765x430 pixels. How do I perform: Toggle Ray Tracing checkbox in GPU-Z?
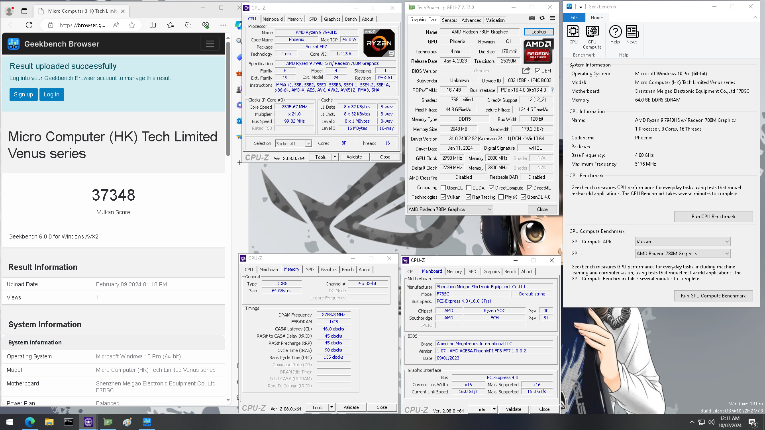(x=468, y=197)
